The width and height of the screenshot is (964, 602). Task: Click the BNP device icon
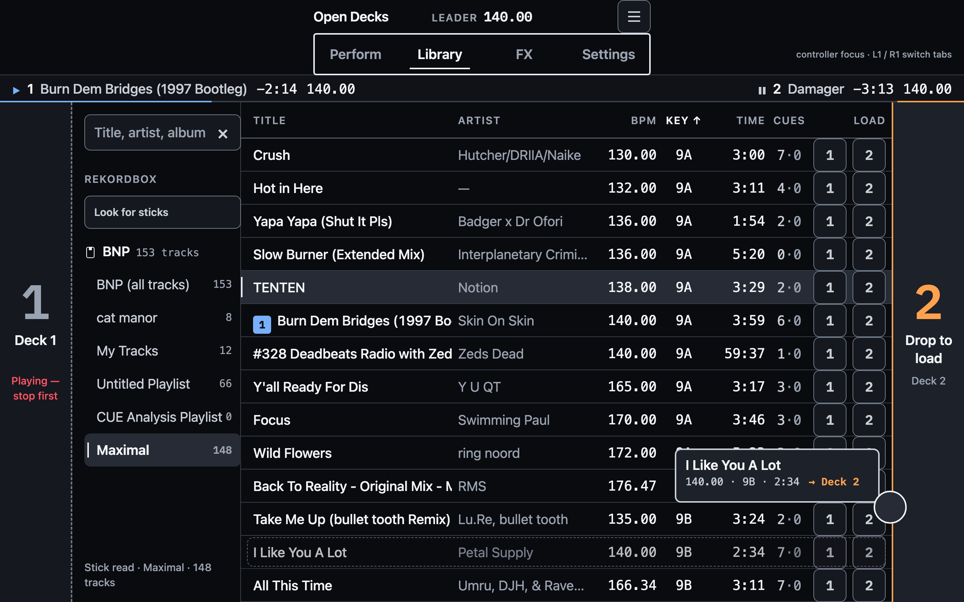tap(90, 252)
